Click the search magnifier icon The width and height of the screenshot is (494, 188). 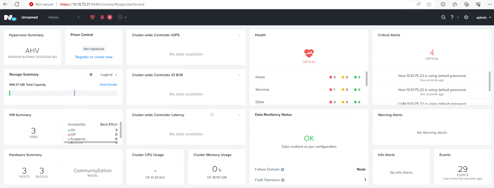(443, 17)
